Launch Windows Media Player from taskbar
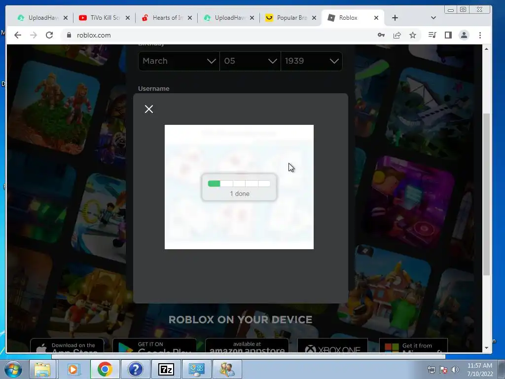This screenshot has height=379, width=505. [x=73, y=369]
